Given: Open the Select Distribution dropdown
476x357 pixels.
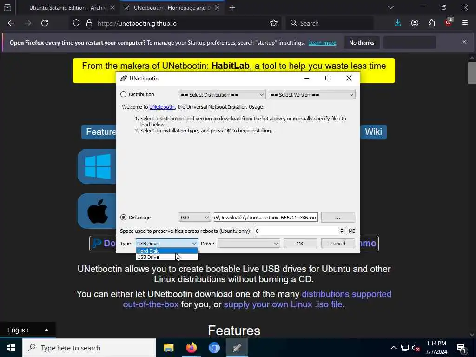Looking at the screenshot, I should 222,95.
